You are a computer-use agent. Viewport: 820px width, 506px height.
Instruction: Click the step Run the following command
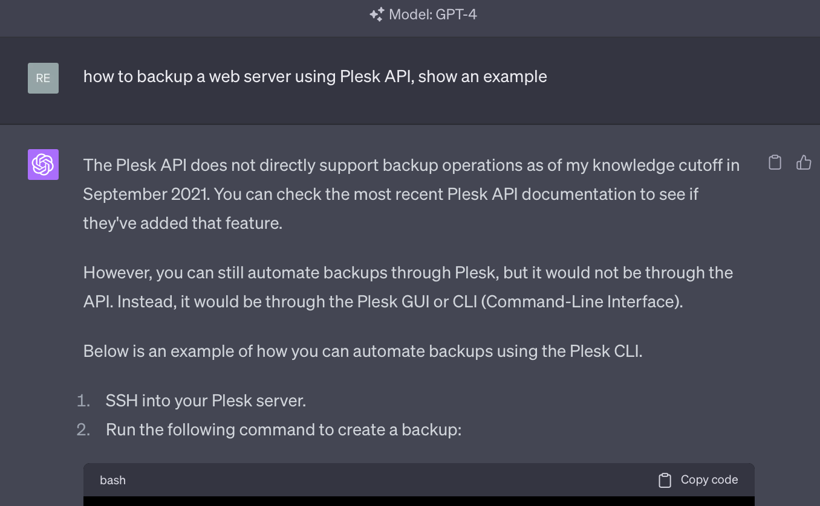(284, 429)
